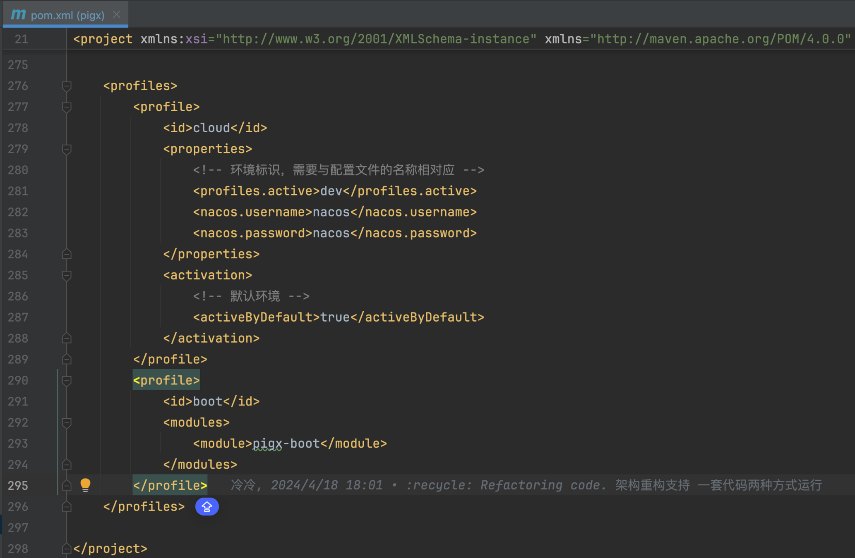Collapse the properties block at line 279
The width and height of the screenshot is (855, 558).
[66, 149]
